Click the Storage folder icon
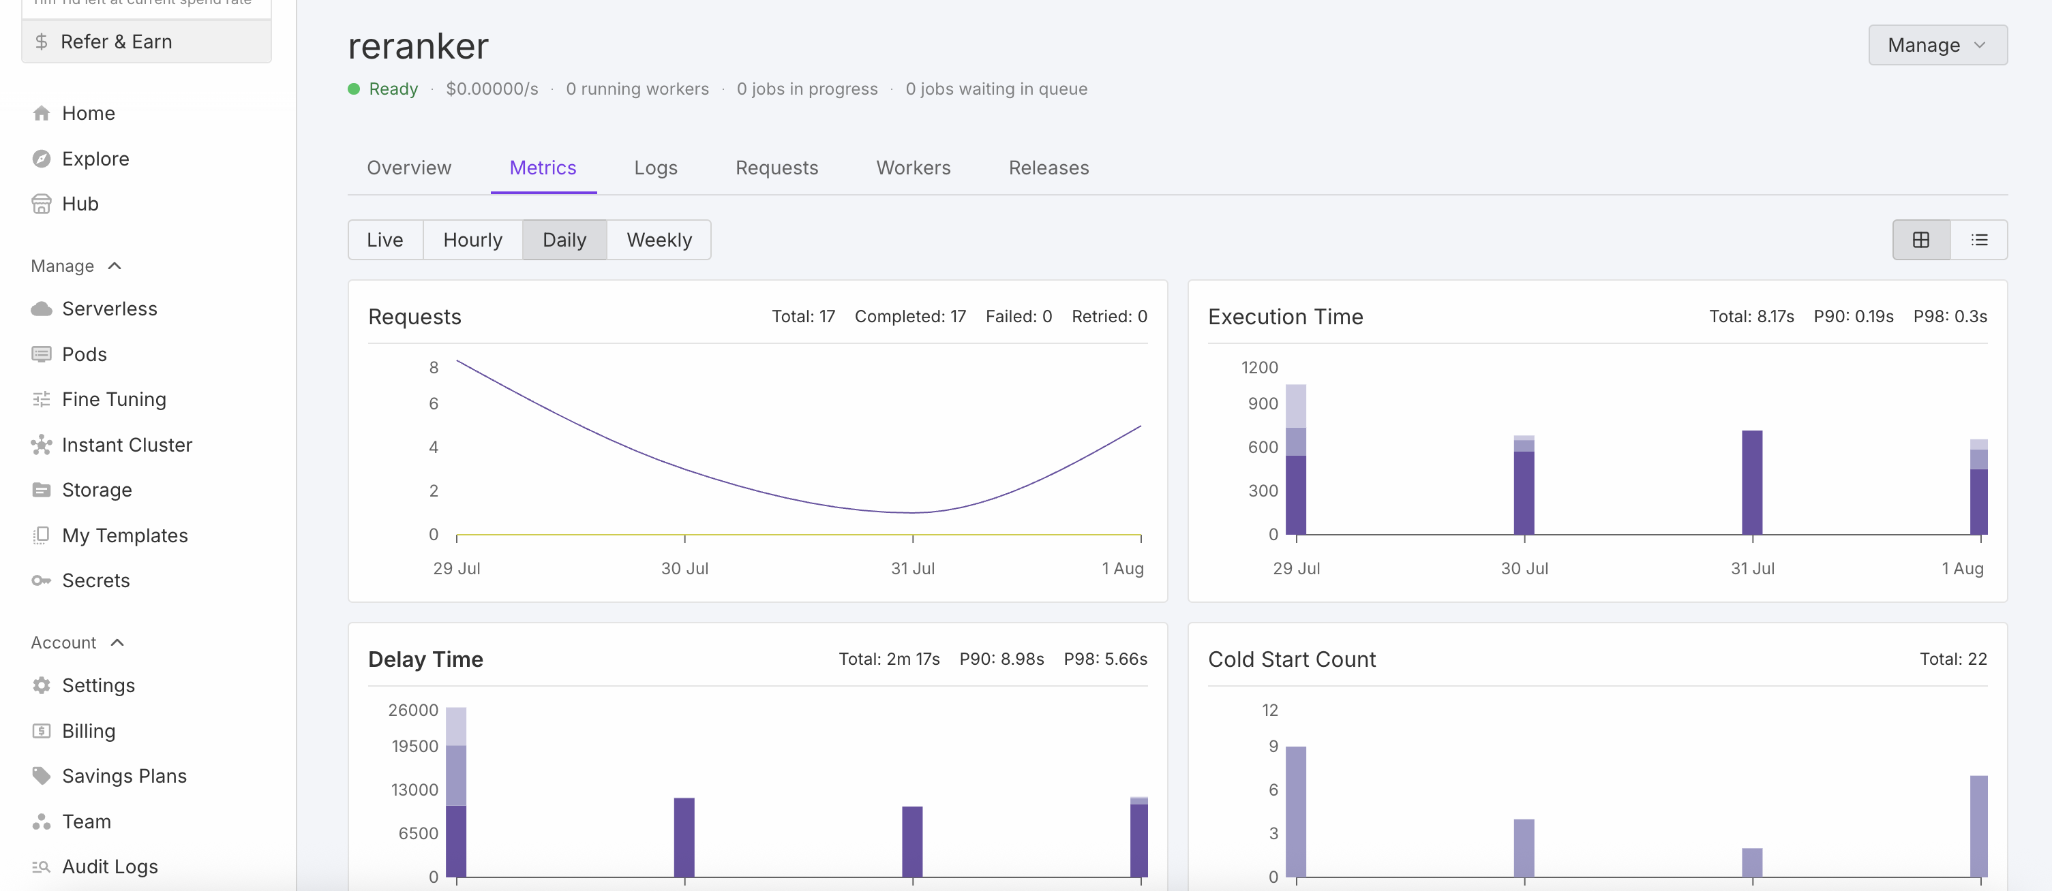 point(42,490)
